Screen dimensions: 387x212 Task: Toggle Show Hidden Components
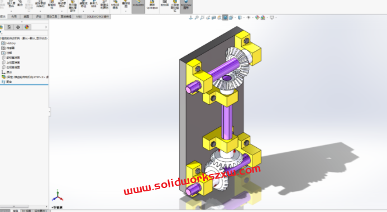click(x=73, y=6)
